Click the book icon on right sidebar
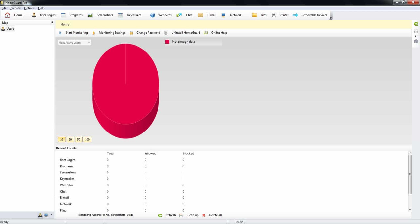The width and height of the screenshot is (420, 224). (416, 31)
